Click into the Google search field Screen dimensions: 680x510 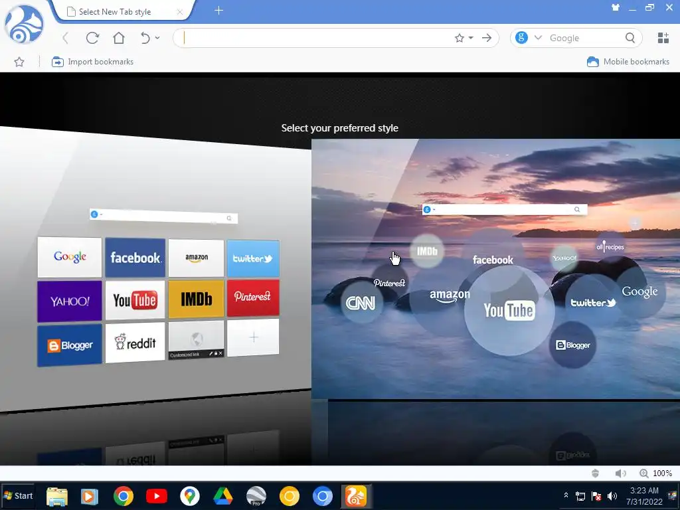coord(584,38)
